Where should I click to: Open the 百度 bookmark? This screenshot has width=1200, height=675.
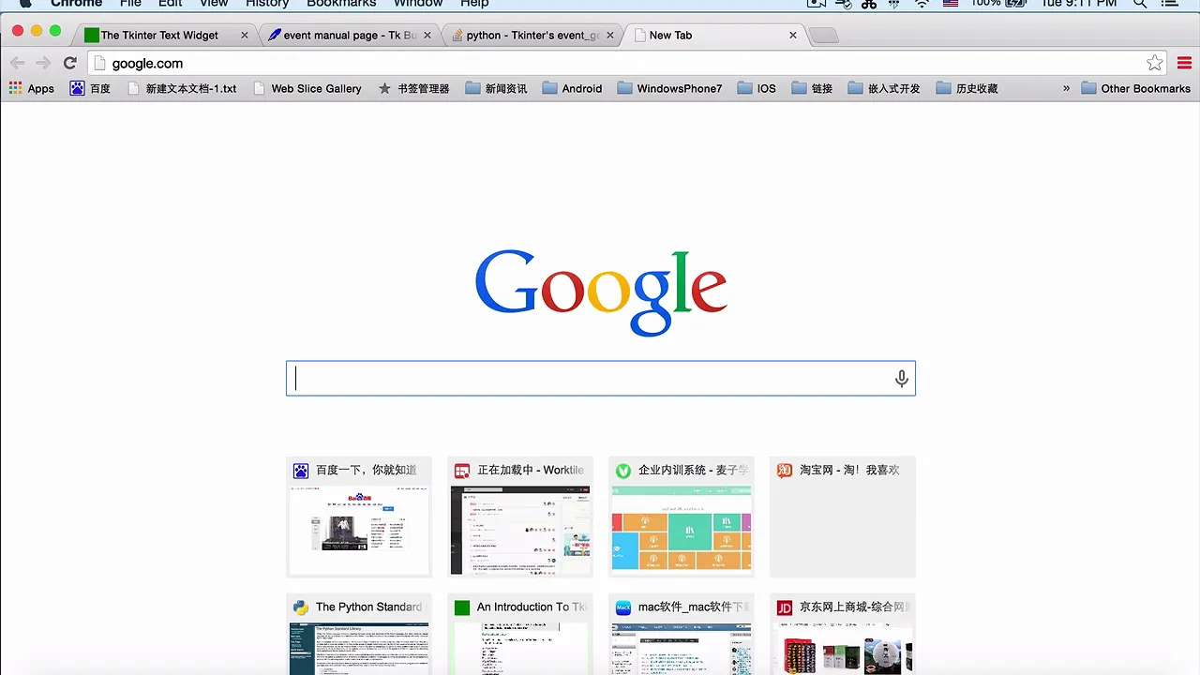[90, 88]
